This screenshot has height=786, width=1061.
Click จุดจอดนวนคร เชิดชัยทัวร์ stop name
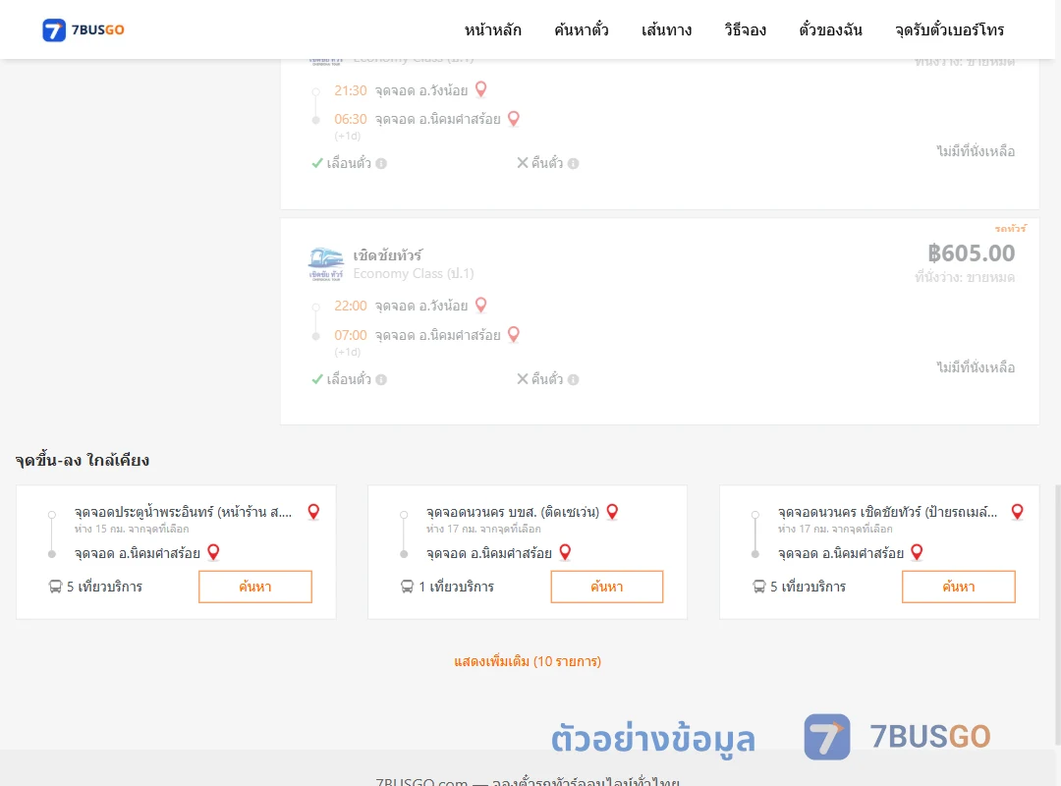tap(887, 512)
